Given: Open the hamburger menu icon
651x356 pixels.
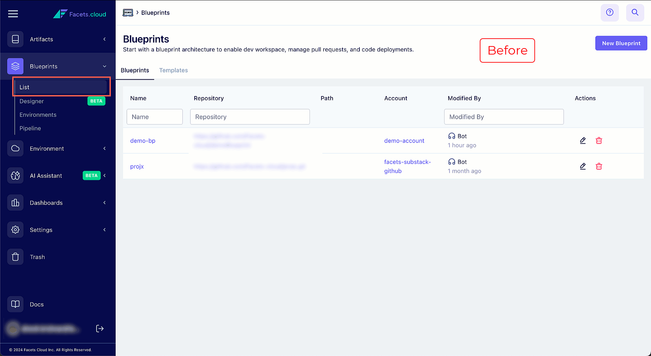Looking at the screenshot, I should (13, 14).
